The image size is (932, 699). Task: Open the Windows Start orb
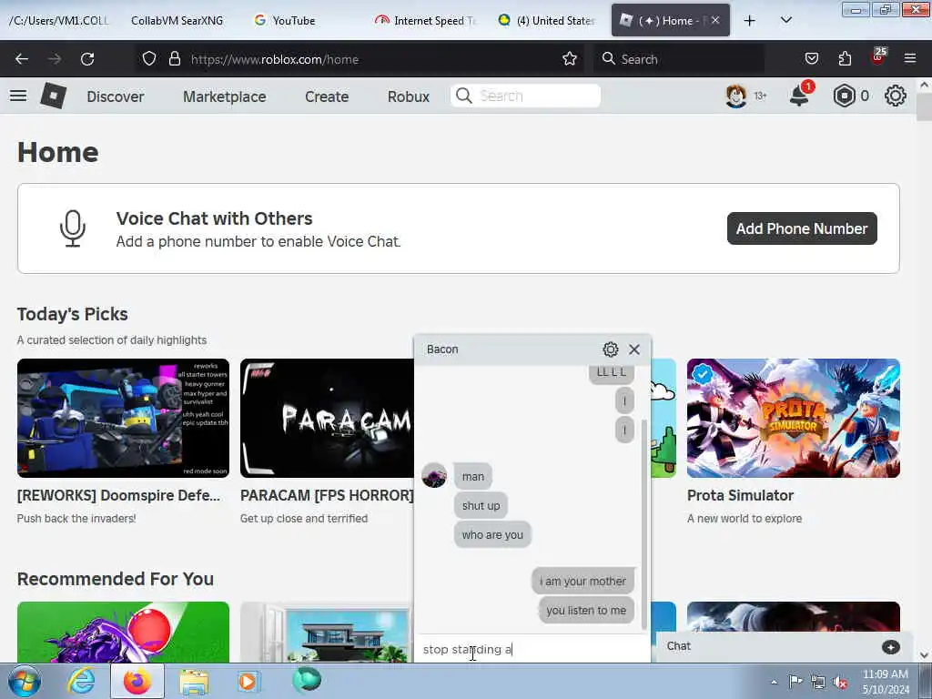click(x=24, y=681)
